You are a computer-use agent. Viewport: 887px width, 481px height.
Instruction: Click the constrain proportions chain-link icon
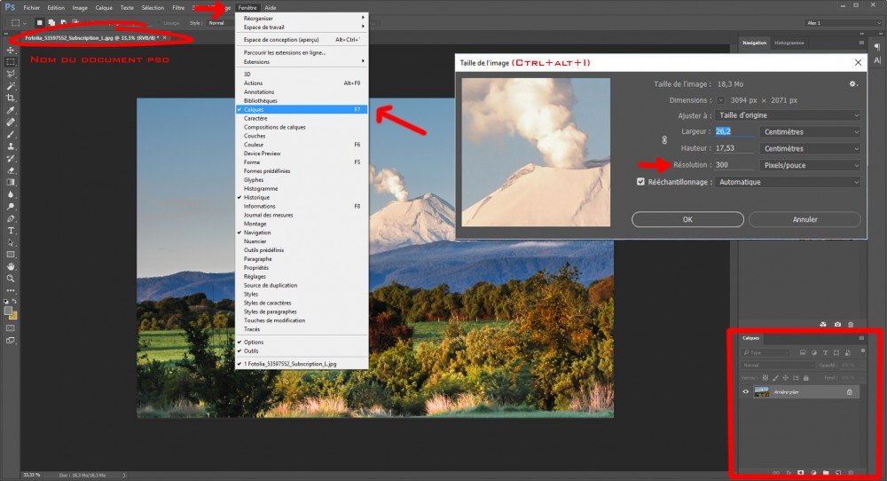pos(663,140)
